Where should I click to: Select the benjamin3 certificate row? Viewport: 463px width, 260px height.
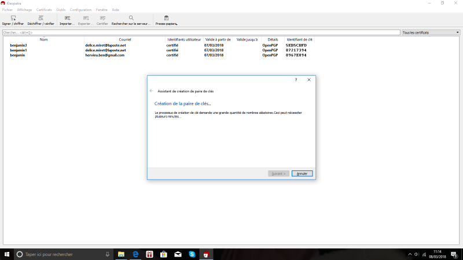point(19,45)
